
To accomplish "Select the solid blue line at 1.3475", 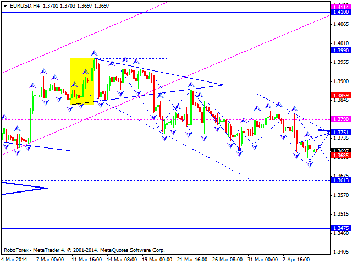I will (166, 229).
